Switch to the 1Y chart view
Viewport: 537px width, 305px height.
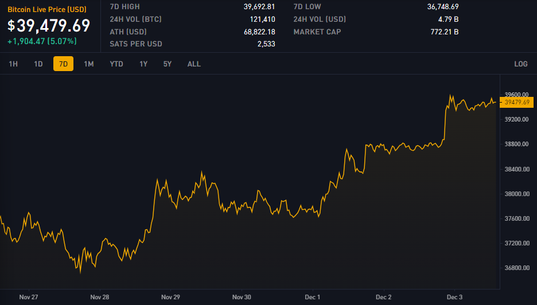(143, 64)
